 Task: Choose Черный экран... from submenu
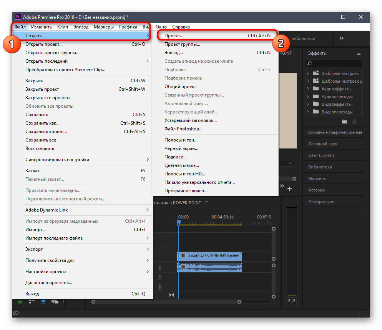[x=215, y=148]
